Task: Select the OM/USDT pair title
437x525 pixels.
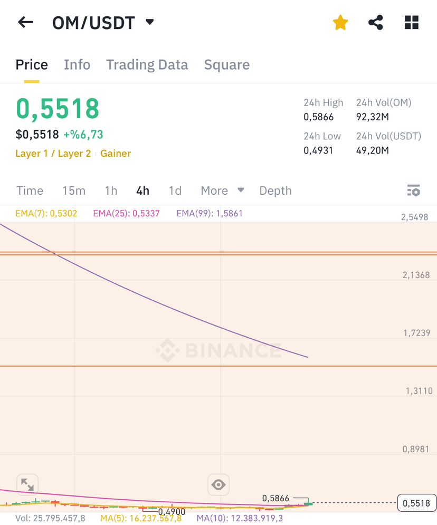Action: pos(93,23)
